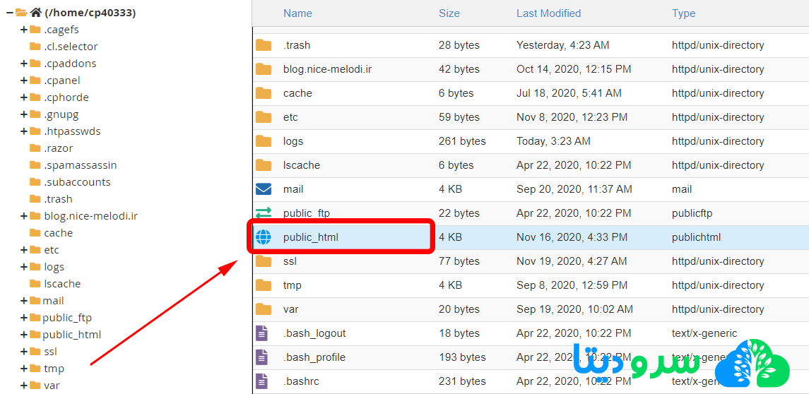Screen dimensions: 809x394
Task: Click the green arrows icon for public_ftp
Action: [264, 213]
